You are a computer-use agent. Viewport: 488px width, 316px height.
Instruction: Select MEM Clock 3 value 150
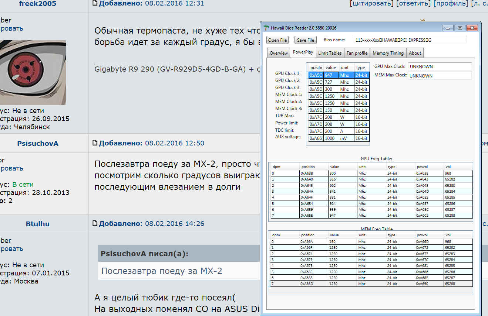point(331,110)
